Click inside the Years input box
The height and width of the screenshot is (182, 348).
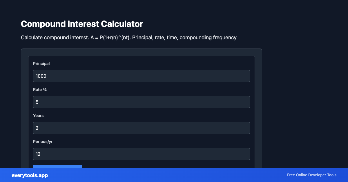coord(141,128)
